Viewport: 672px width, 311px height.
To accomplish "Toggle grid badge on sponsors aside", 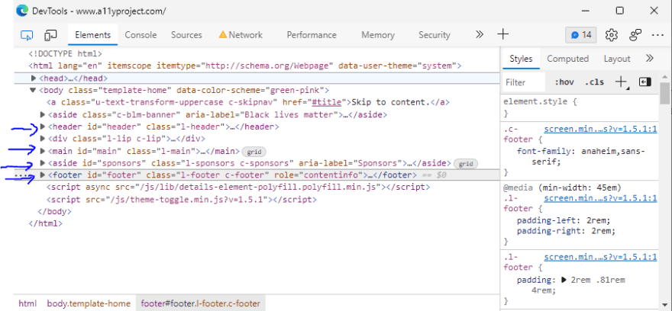I will point(465,164).
